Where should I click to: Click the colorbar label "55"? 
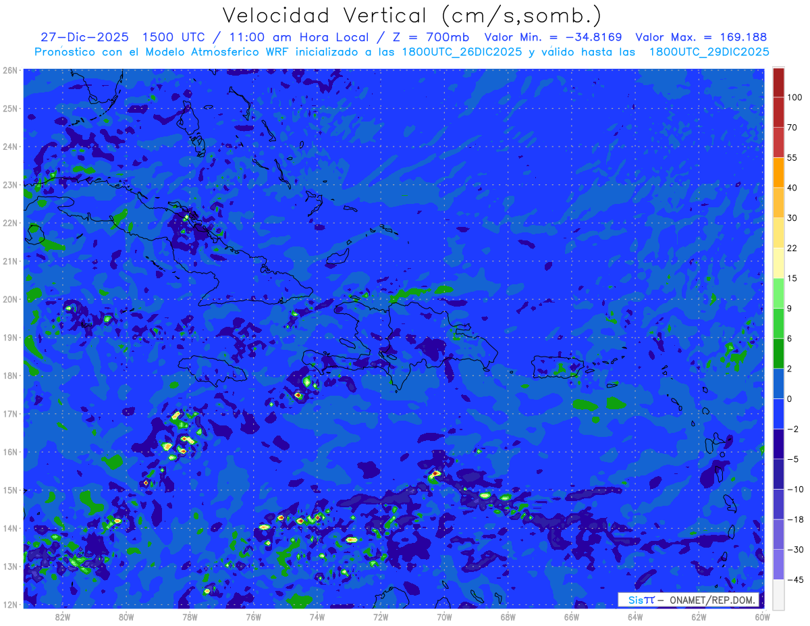pyautogui.click(x=792, y=157)
